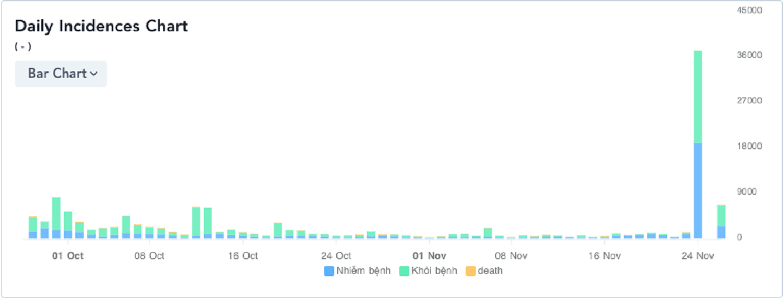Click the orange death legend swatch
783x299 pixels.
tap(470, 271)
